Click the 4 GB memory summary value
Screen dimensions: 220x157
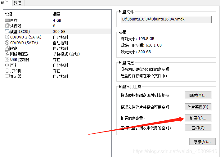point(57,20)
